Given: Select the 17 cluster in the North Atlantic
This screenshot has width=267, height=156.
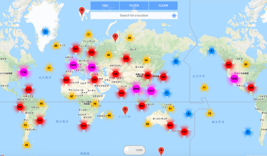Looking at the screenshot, I should tap(49, 68).
